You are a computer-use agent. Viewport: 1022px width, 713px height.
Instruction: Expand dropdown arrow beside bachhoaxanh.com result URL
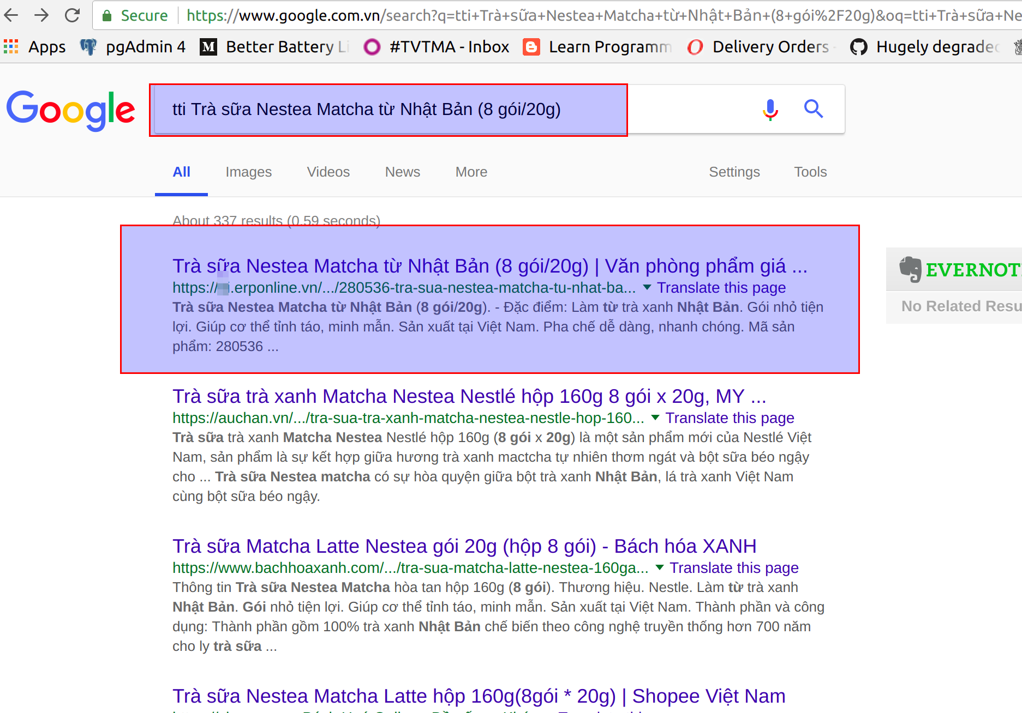click(x=660, y=567)
